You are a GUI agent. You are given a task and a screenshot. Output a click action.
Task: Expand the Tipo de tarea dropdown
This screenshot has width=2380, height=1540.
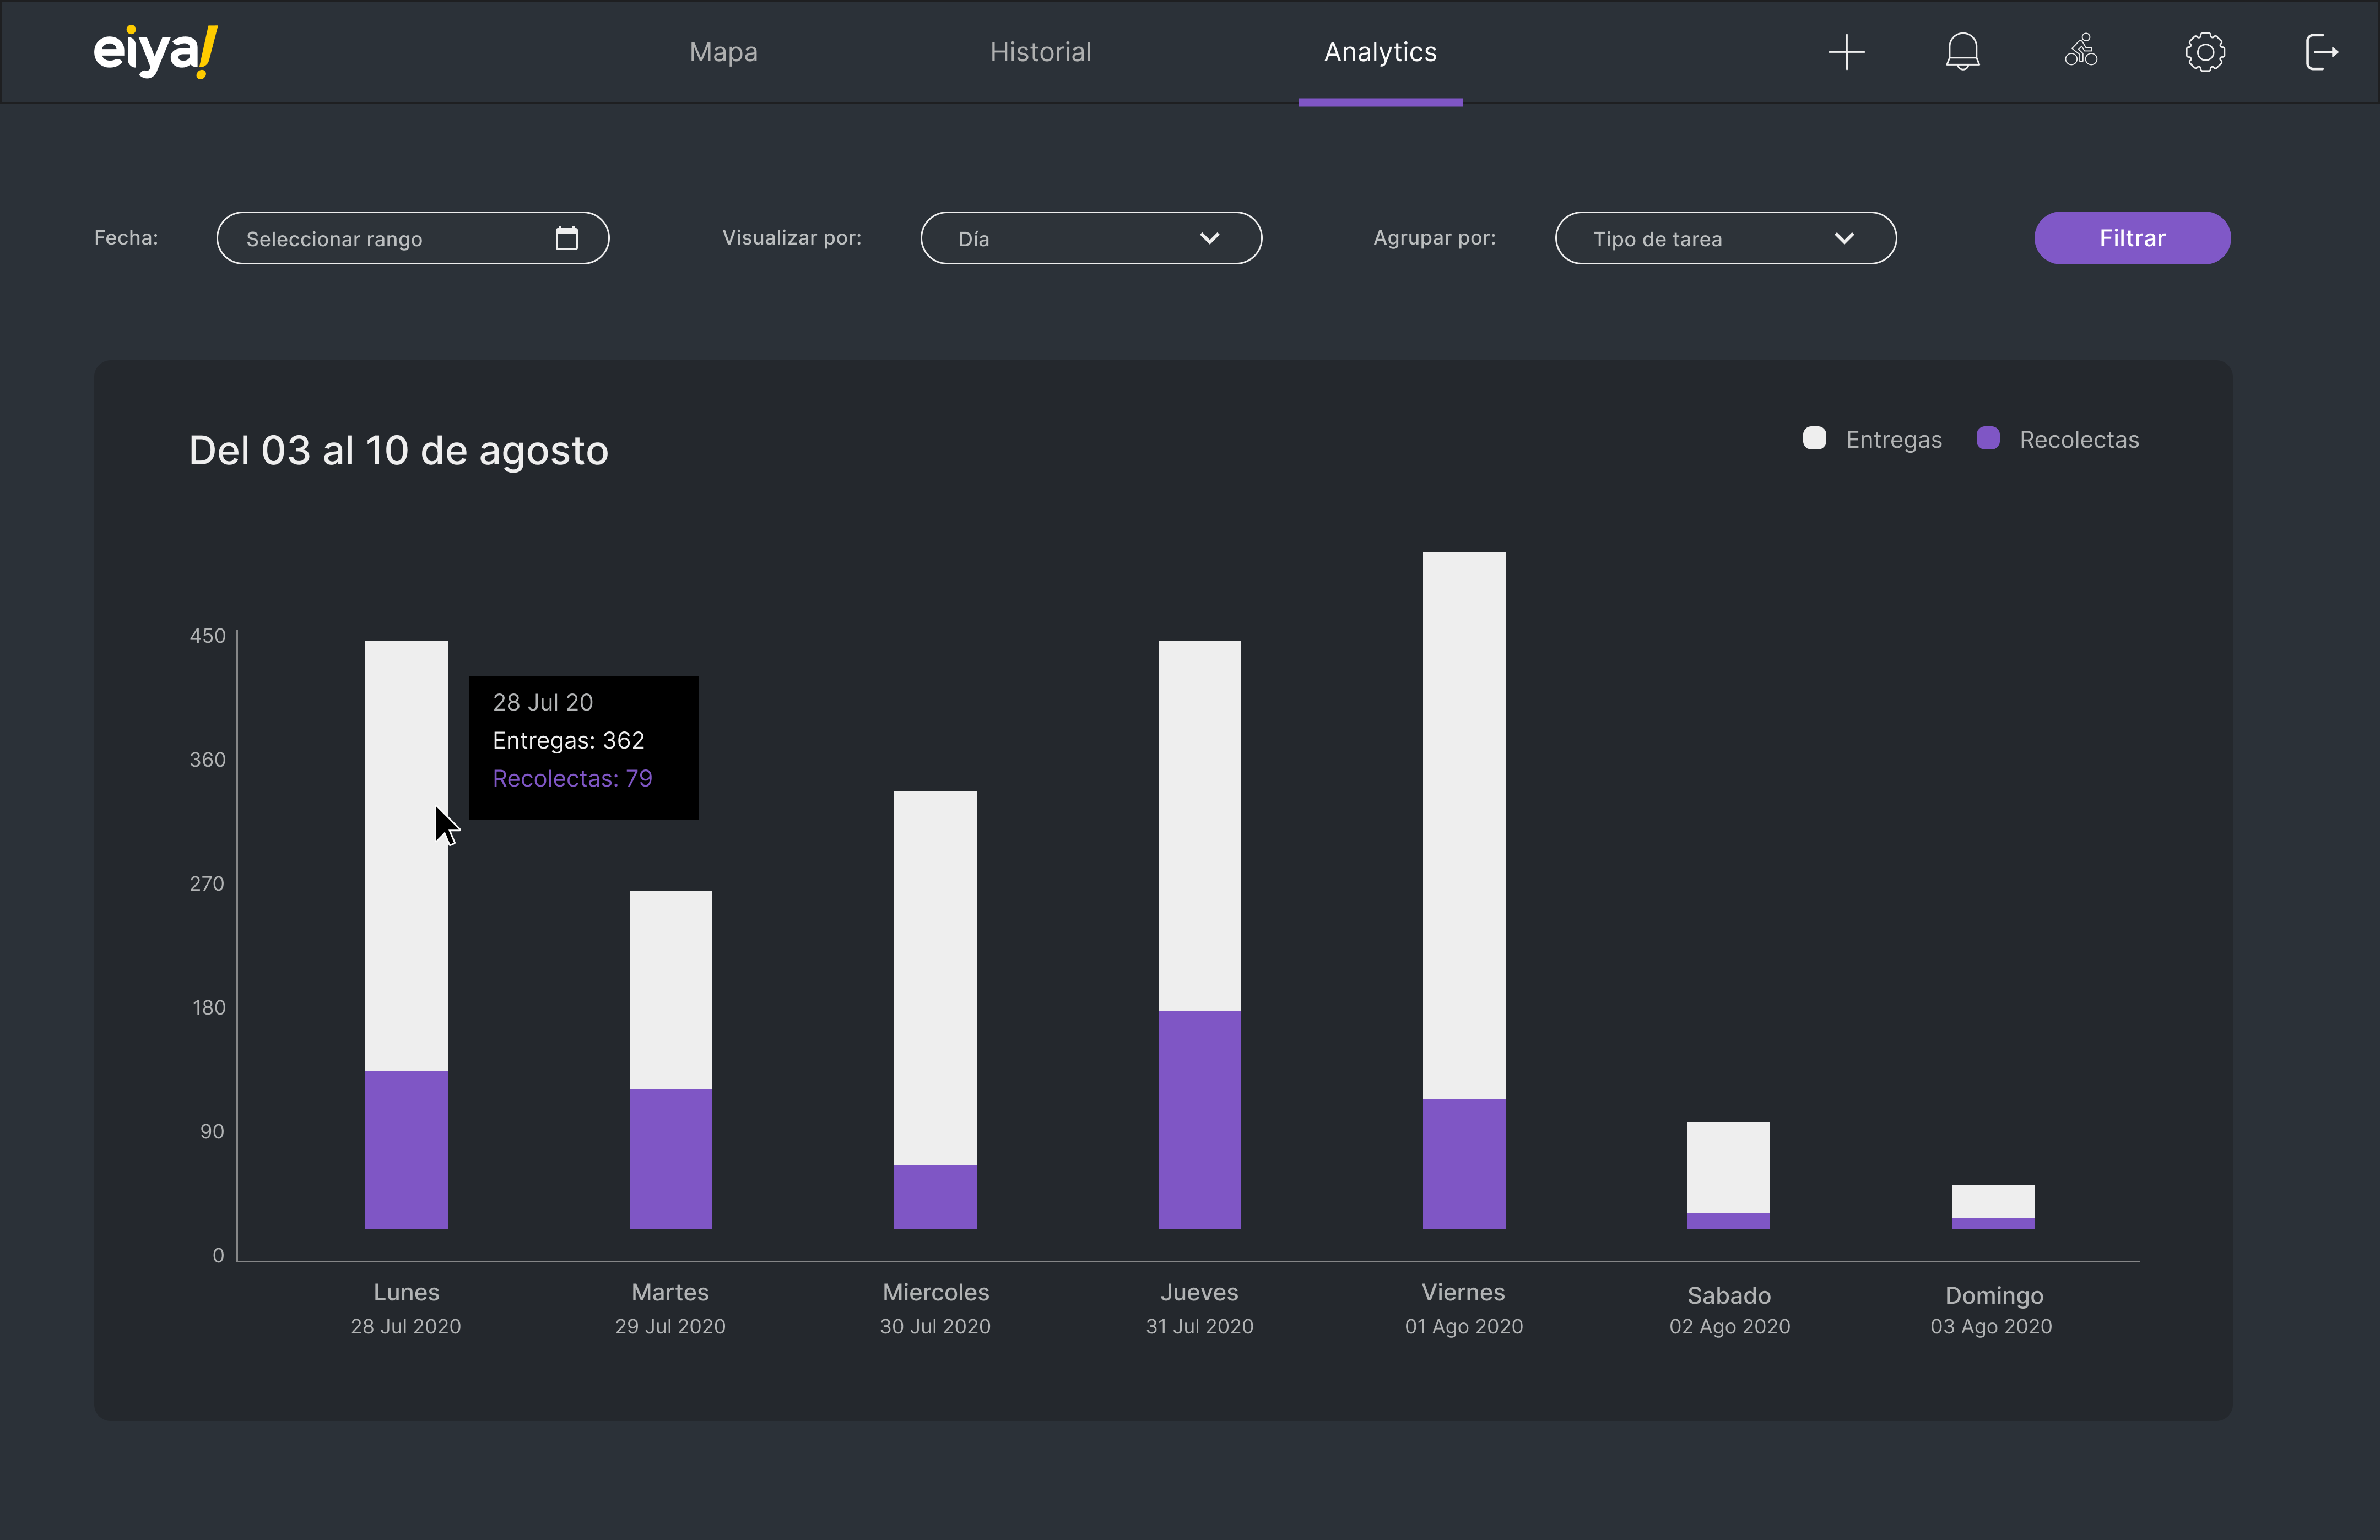tap(1725, 238)
